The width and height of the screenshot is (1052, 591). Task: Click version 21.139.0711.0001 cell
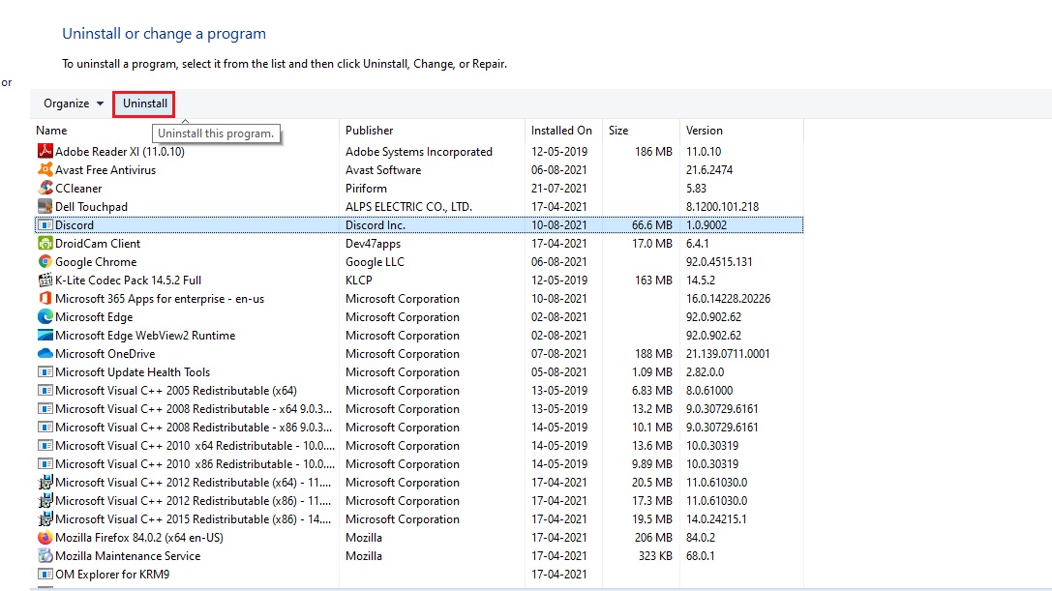[727, 353]
